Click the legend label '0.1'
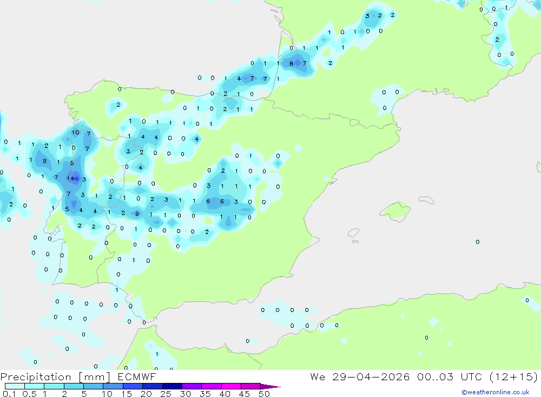 click(9, 394)
